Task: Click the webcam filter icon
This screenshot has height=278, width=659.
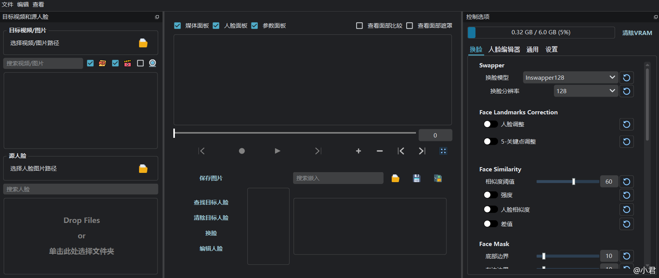Action: click(153, 63)
